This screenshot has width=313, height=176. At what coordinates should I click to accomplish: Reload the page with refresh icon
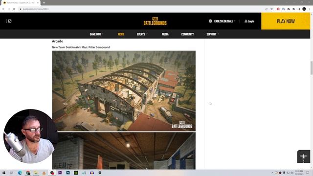pyautogui.click(x=14, y=9)
